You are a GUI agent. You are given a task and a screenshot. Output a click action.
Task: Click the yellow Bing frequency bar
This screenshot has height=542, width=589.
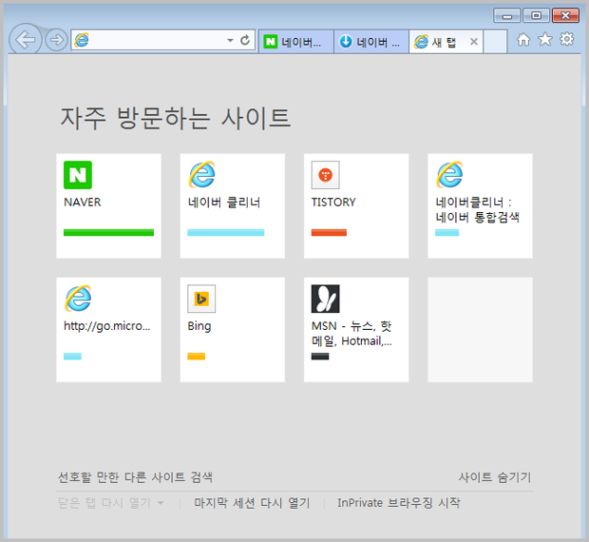[196, 357]
